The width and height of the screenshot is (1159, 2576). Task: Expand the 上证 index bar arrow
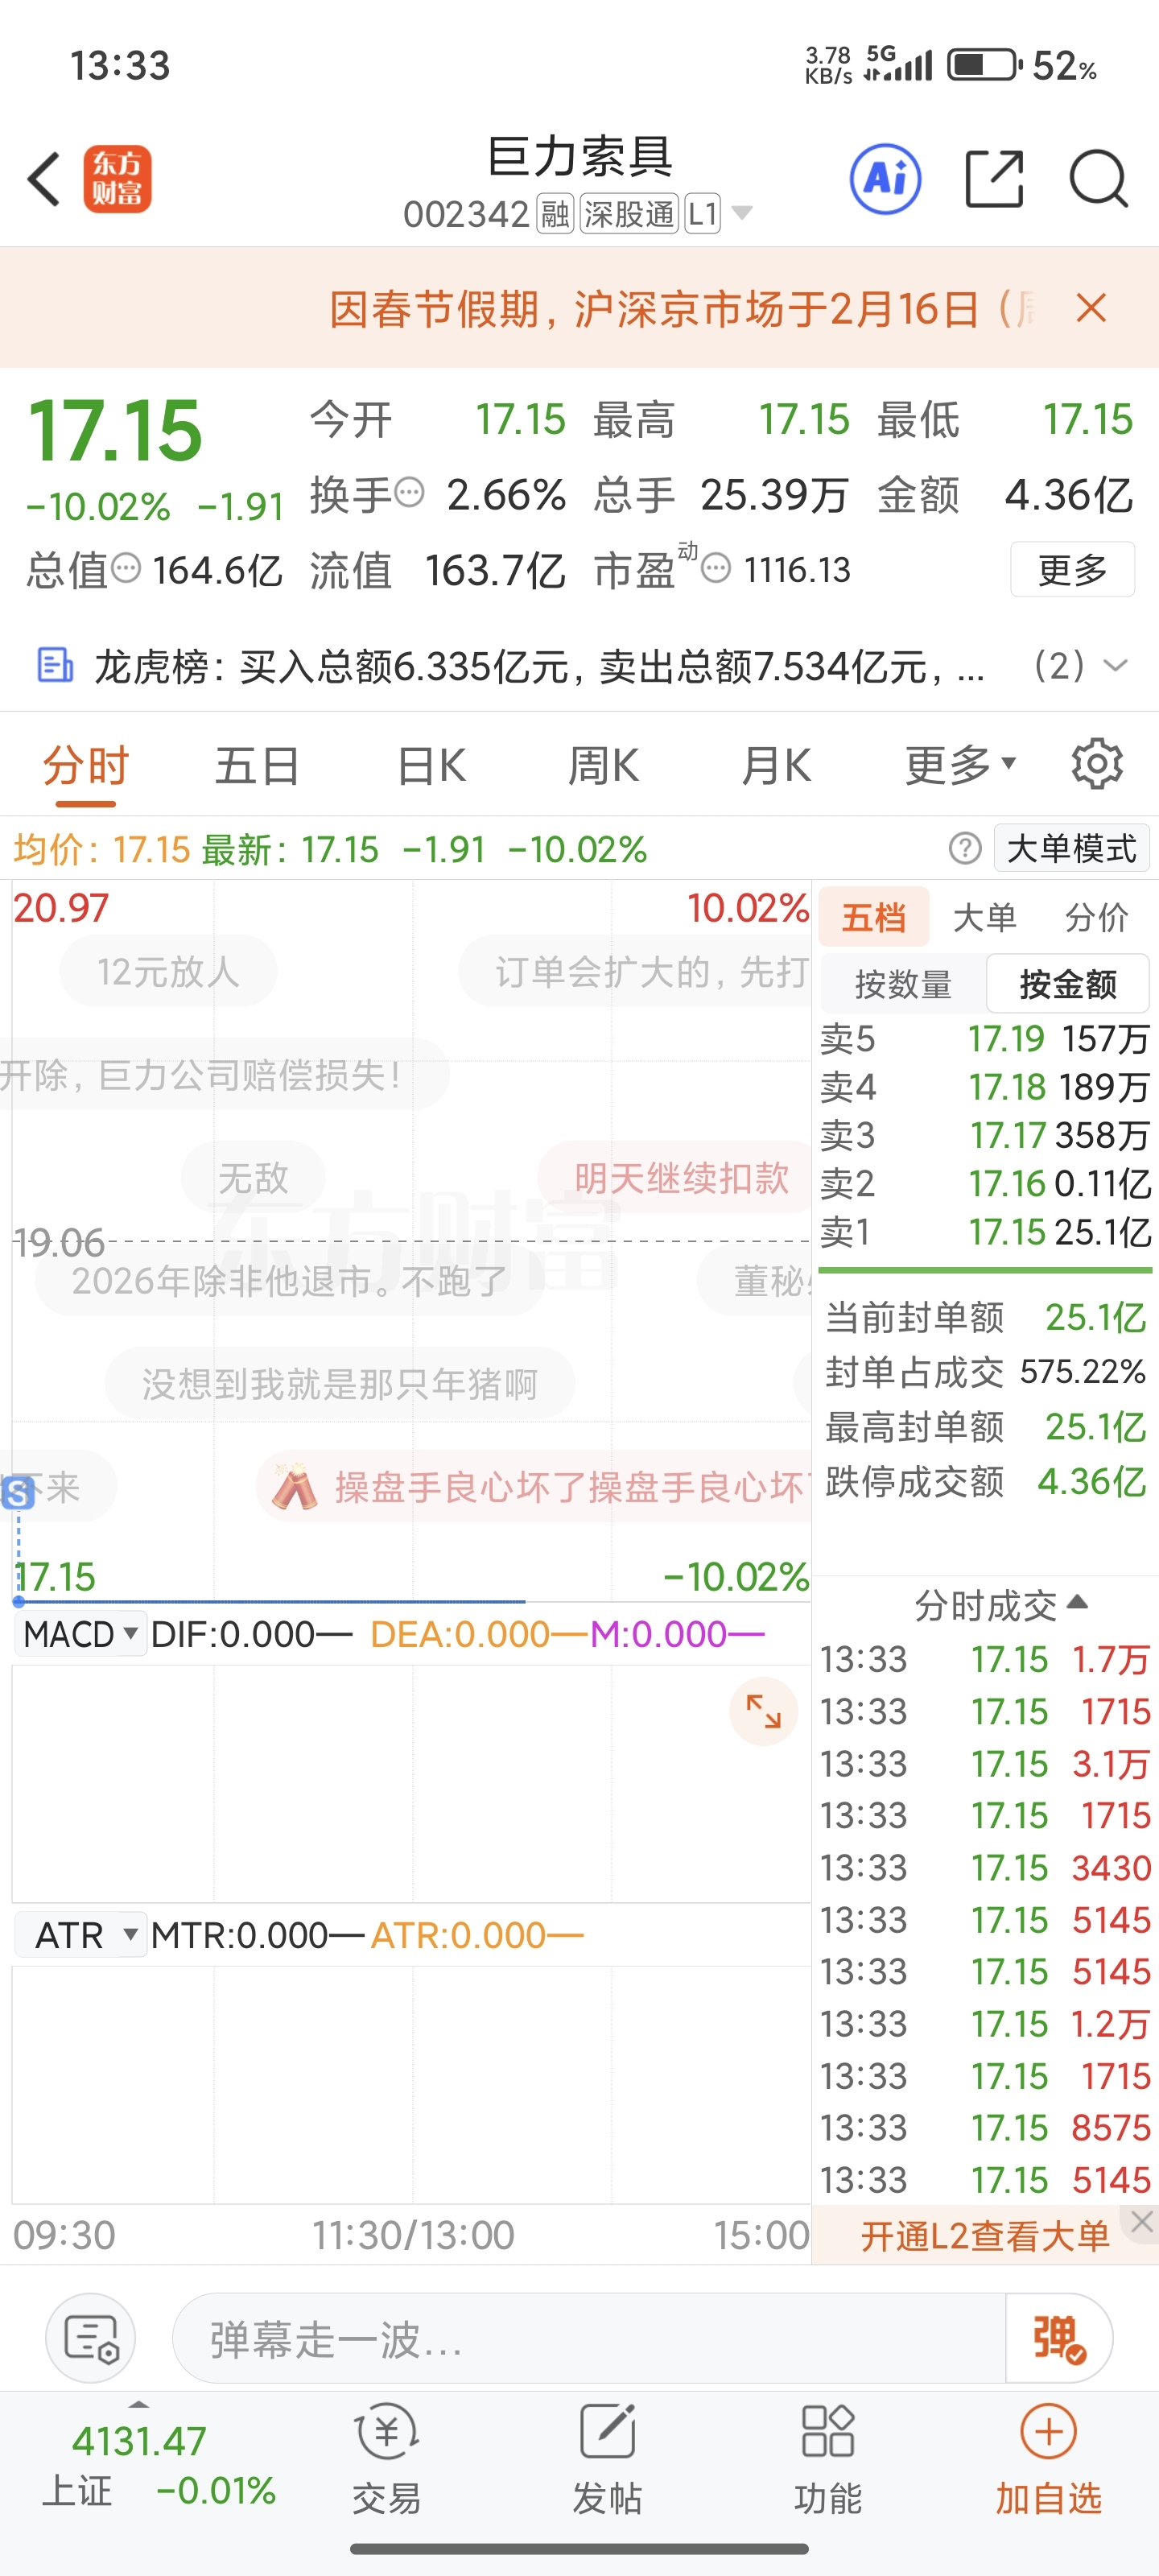point(138,2404)
